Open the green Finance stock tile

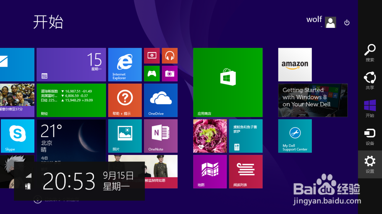tap(71, 100)
